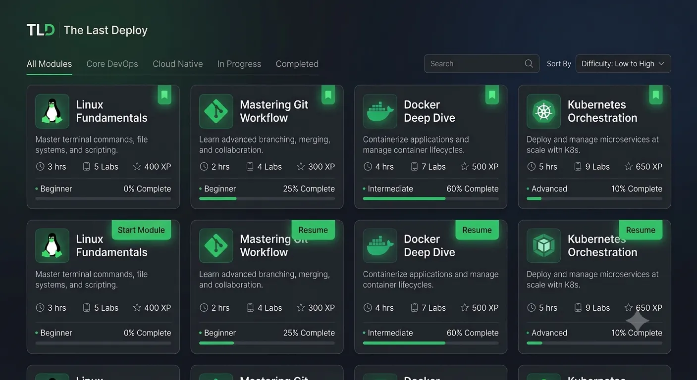Click the star icon beside 500 XP on the bookmarked Docker card

click(x=465, y=167)
